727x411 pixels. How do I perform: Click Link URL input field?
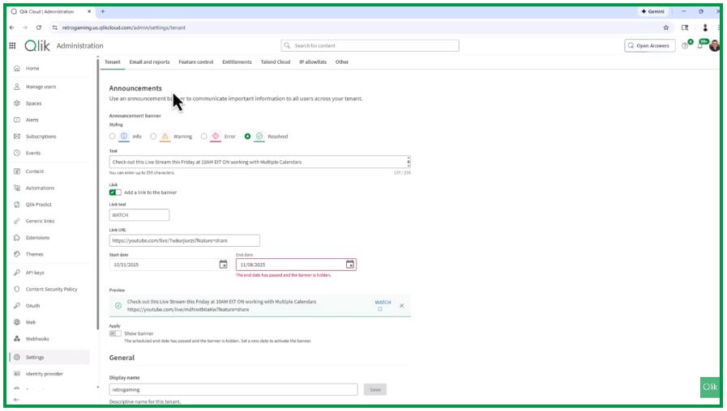tap(185, 240)
